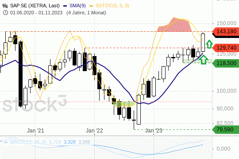Click the candlestick chart type icon
The height and width of the screenshot is (159, 239).
(x=5, y=6)
